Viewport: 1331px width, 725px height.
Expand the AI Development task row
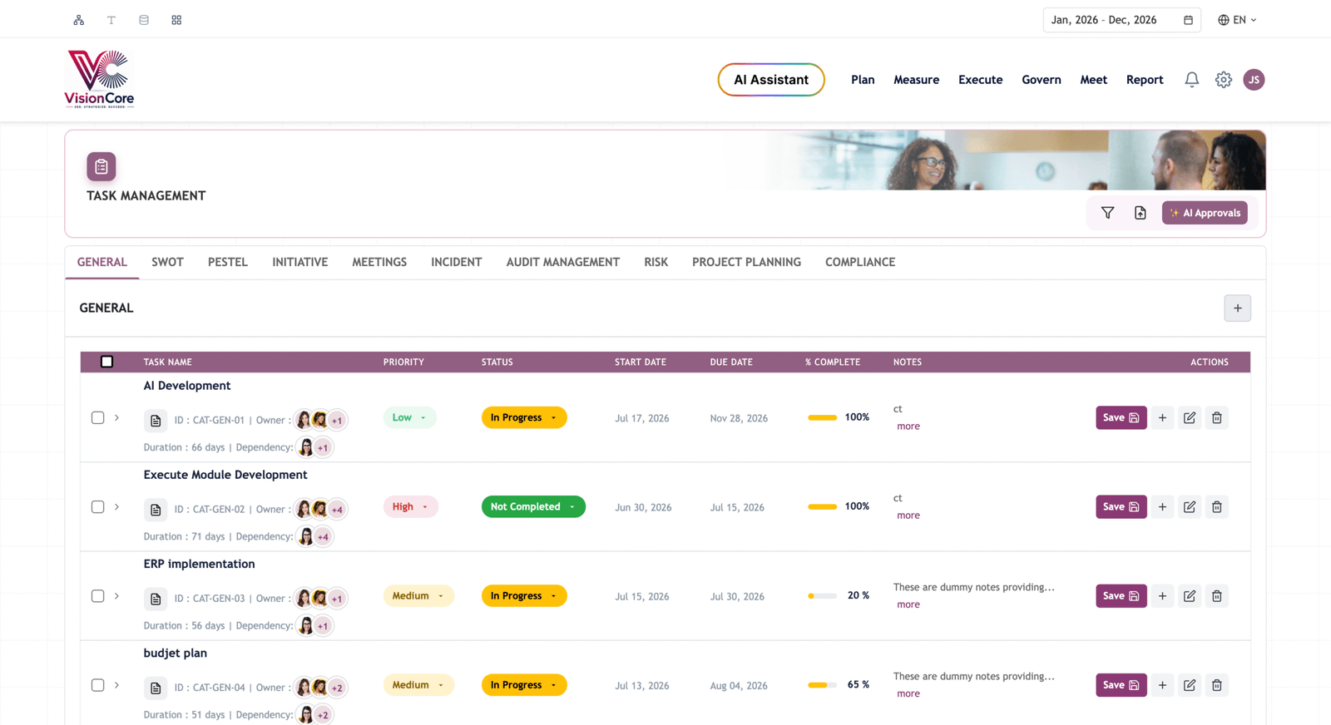[x=117, y=417]
